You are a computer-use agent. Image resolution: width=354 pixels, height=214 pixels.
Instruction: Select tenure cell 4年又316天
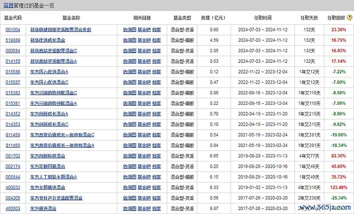[x=309, y=187]
